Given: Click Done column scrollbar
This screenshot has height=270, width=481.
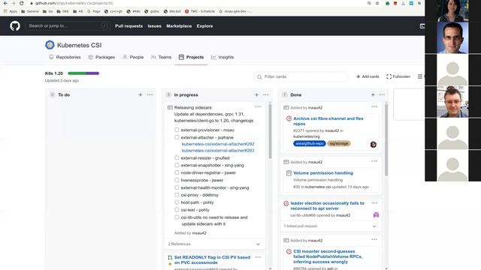Looking at the screenshot, I should [386, 140].
